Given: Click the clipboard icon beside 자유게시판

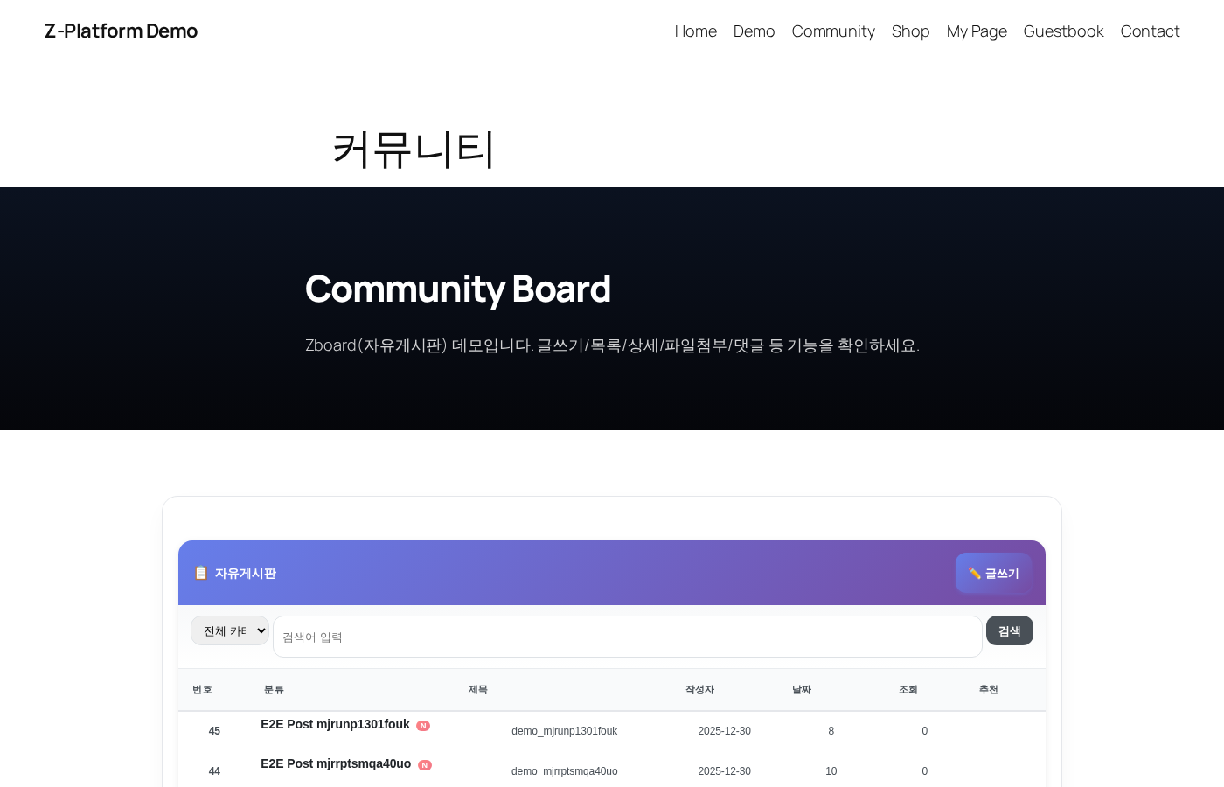Looking at the screenshot, I should [201, 573].
